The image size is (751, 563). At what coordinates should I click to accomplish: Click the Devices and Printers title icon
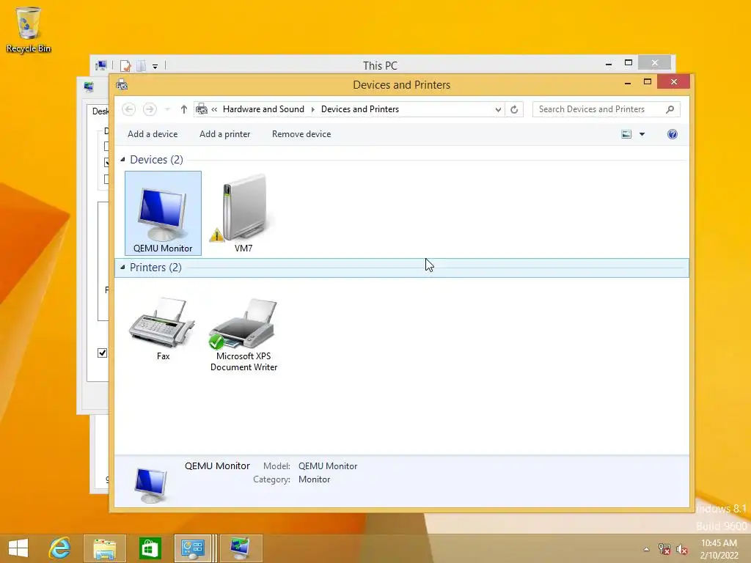(122, 85)
